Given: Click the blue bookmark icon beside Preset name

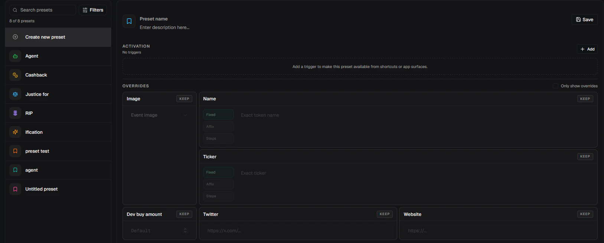Looking at the screenshot, I should [129, 21].
